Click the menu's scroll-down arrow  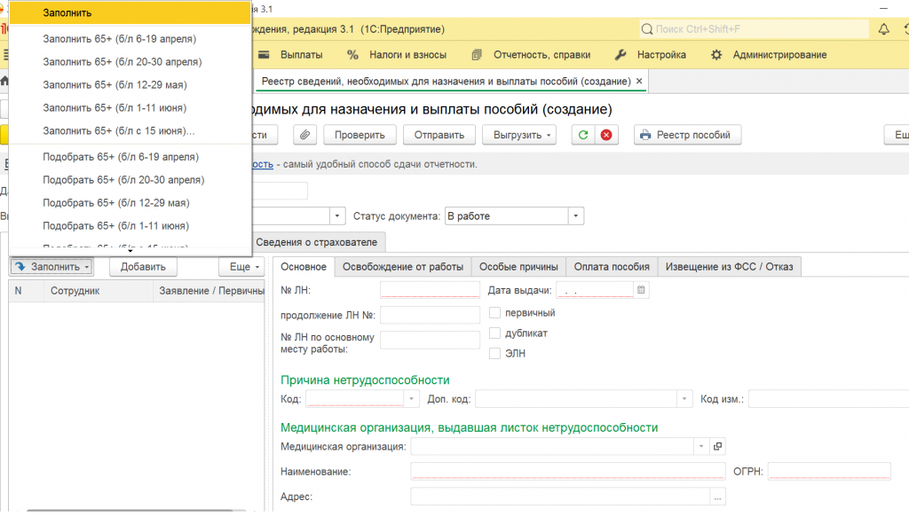130,252
